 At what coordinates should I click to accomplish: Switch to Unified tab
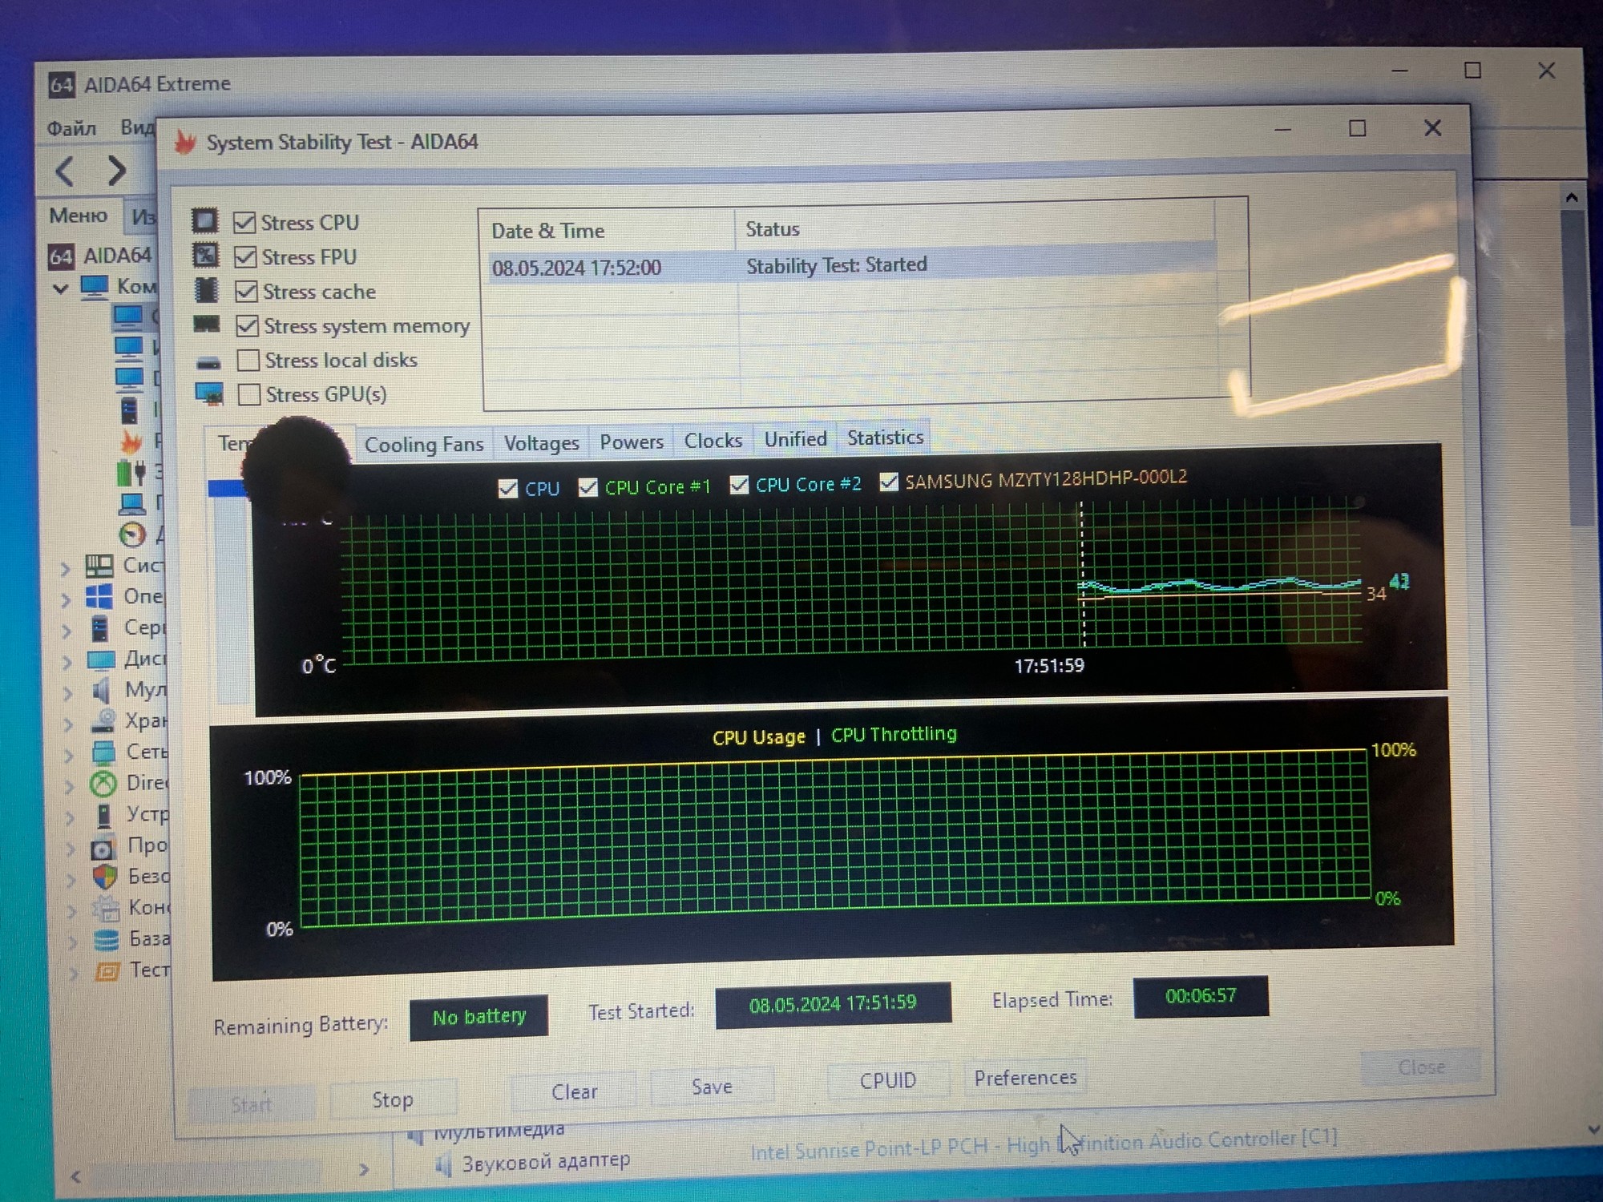point(795,438)
